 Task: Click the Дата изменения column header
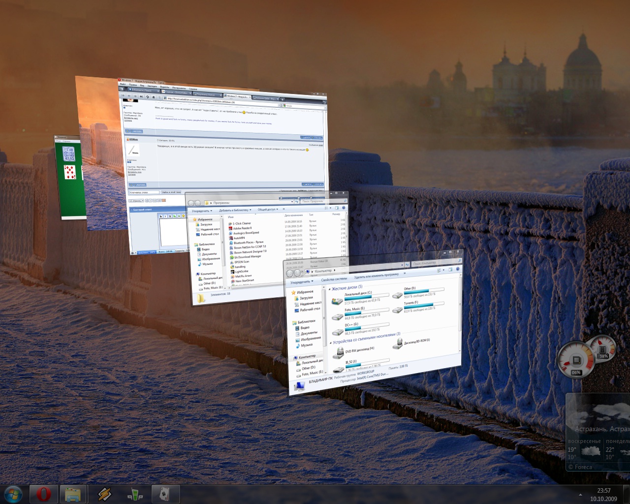pyautogui.click(x=293, y=215)
